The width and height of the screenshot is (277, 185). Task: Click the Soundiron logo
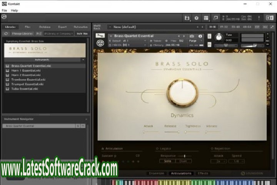(252, 173)
